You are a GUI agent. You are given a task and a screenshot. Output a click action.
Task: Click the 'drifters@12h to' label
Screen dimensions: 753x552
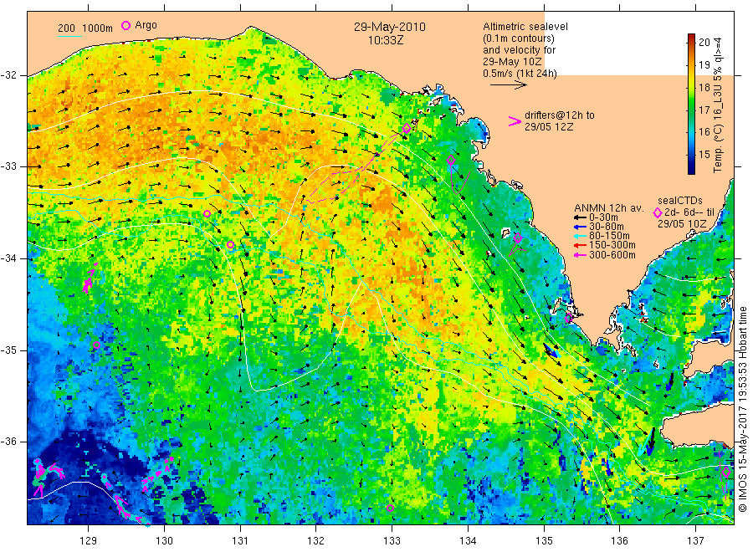[560, 115]
